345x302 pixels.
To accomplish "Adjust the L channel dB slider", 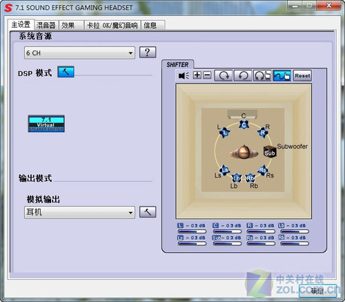I will 192,232.
